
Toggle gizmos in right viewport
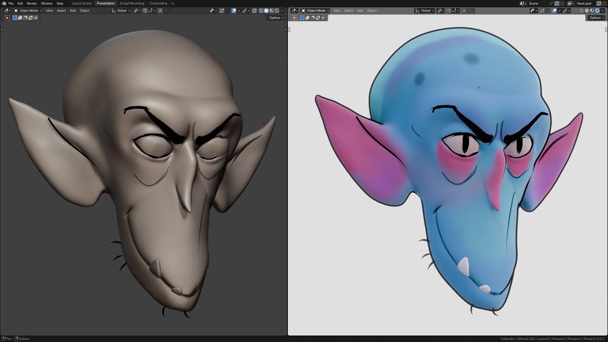point(542,10)
